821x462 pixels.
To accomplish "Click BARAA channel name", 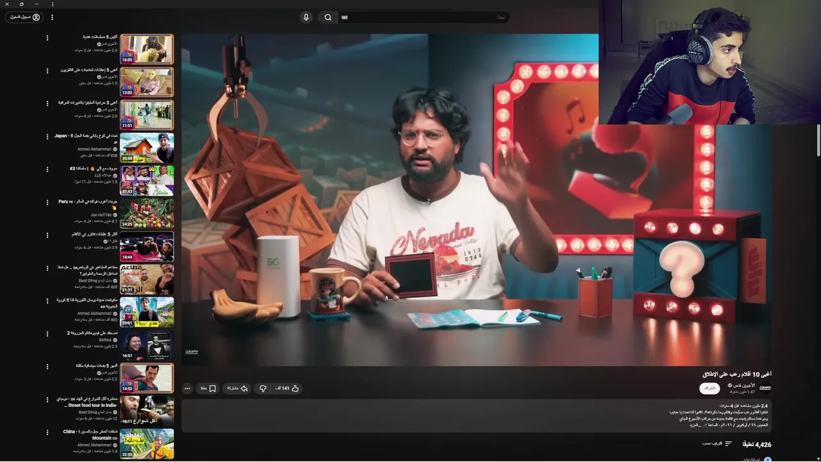I will [105, 340].
